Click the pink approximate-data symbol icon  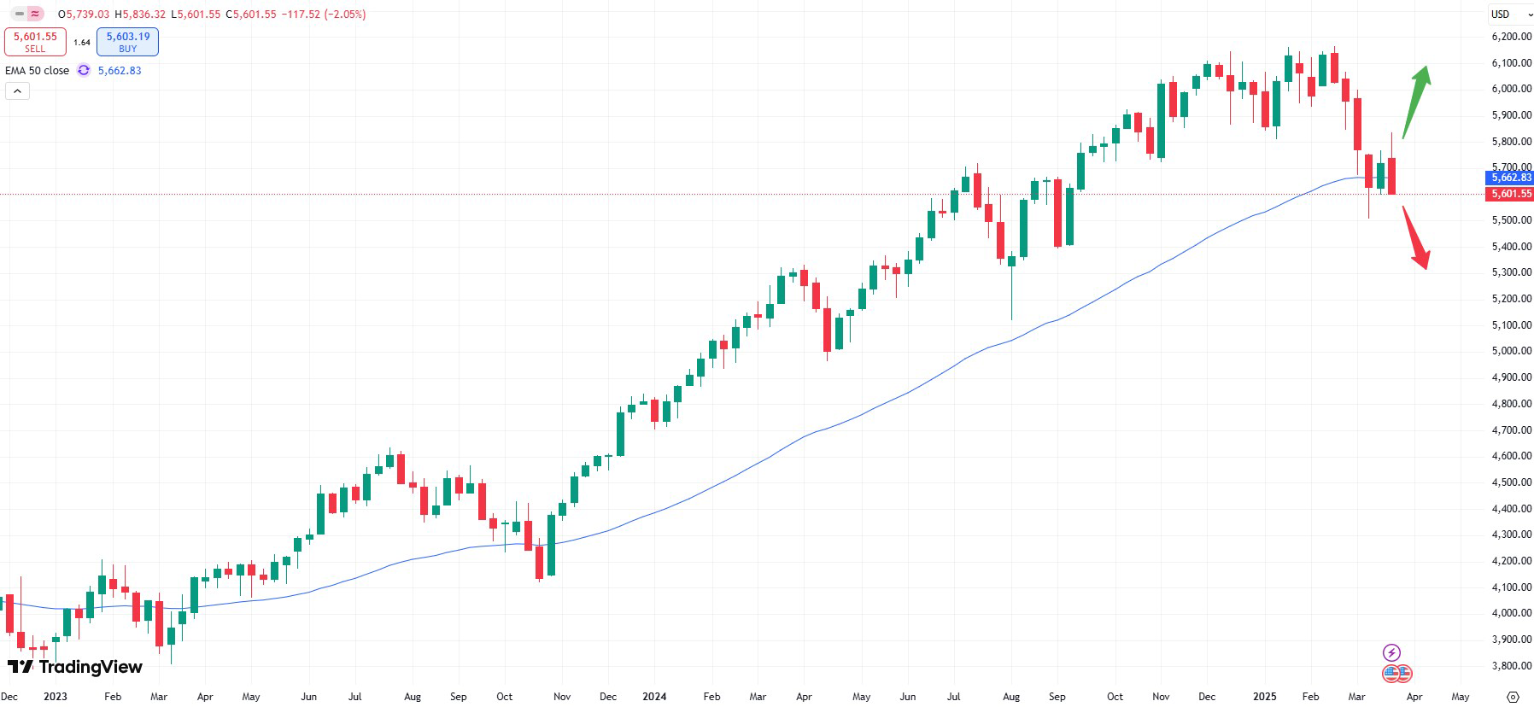pyautogui.click(x=35, y=14)
